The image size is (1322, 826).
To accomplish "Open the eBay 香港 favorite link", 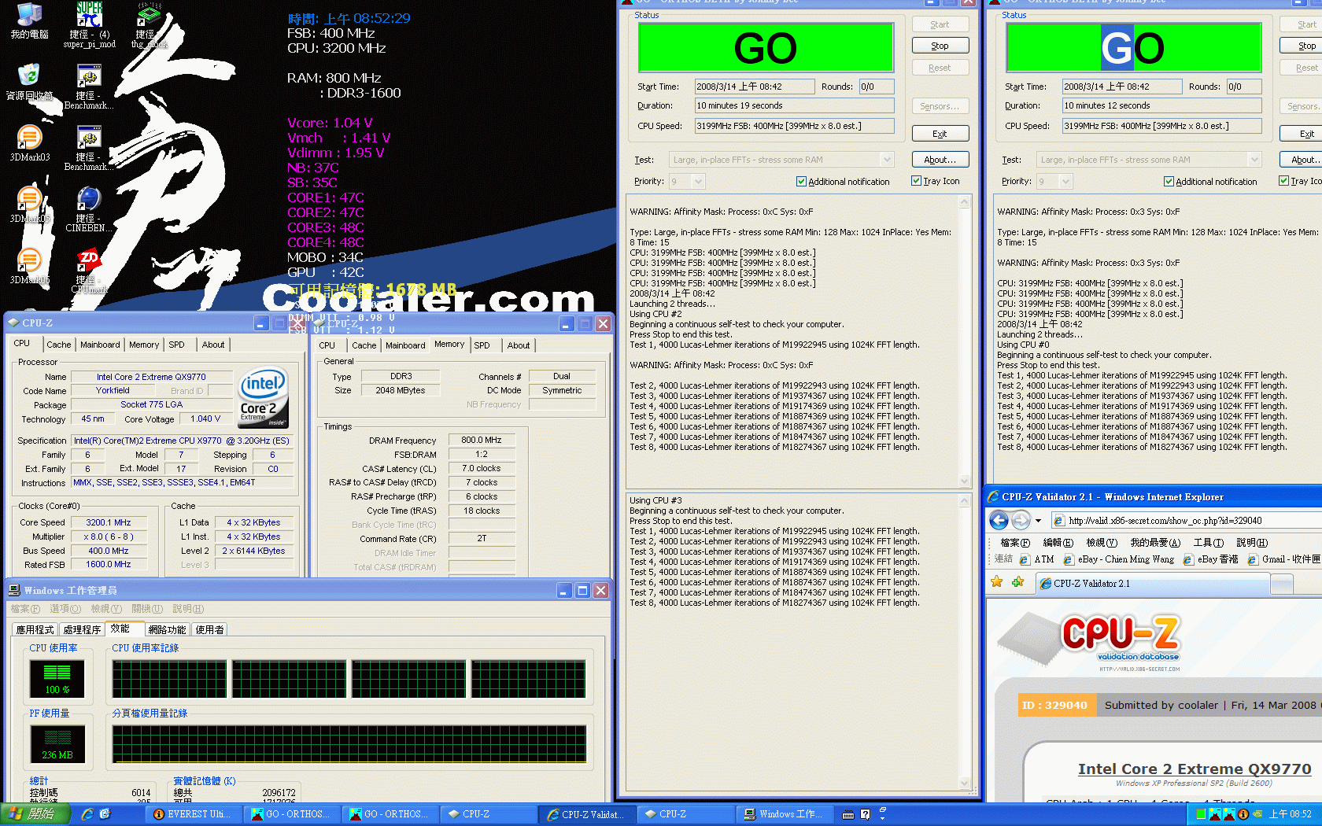I will point(1210,559).
